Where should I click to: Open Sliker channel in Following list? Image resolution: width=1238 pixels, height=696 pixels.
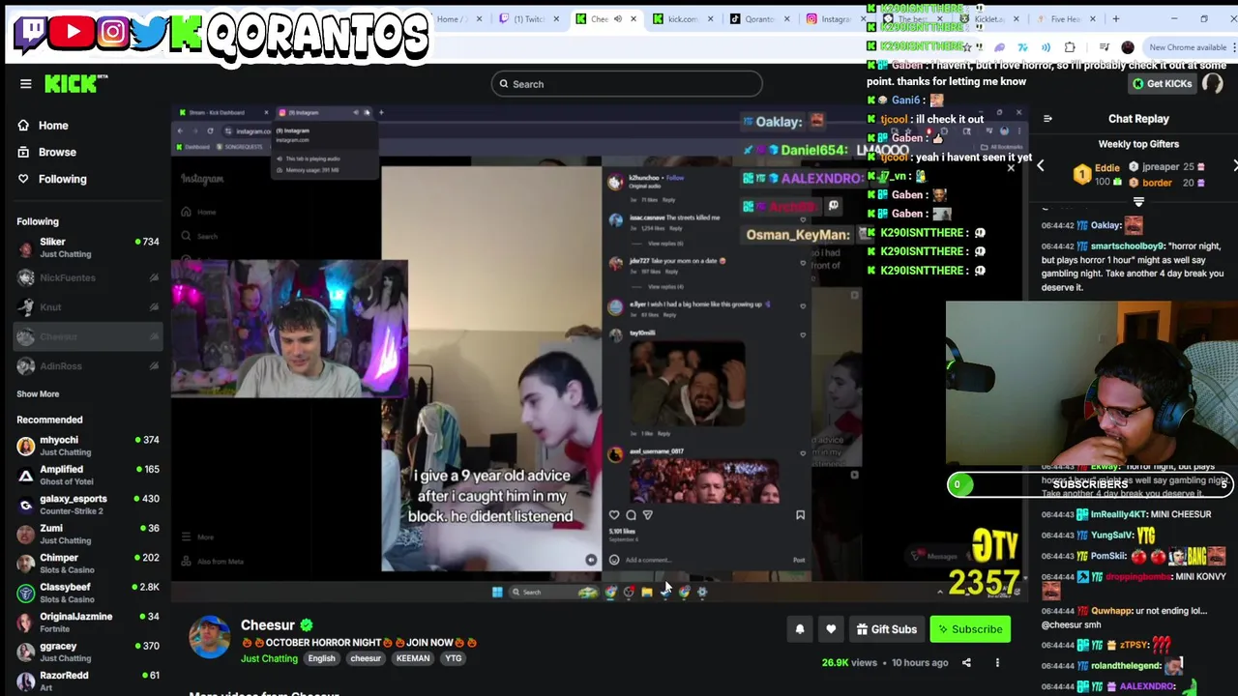[x=87, y=247]
